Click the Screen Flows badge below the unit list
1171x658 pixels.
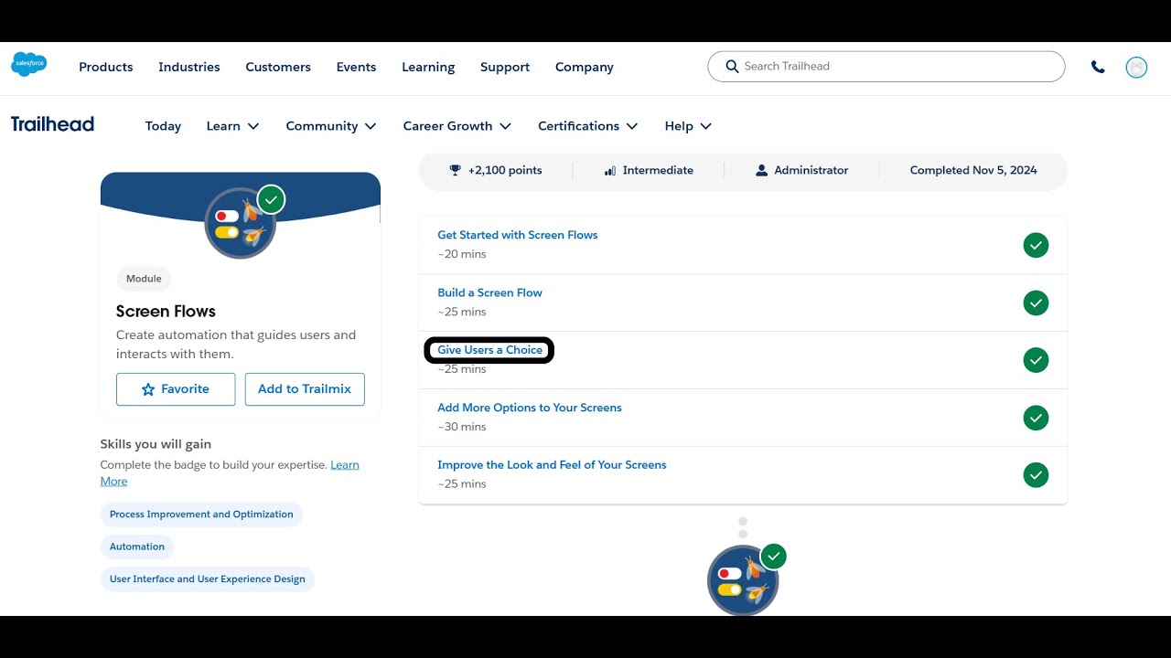coord(743,580)
